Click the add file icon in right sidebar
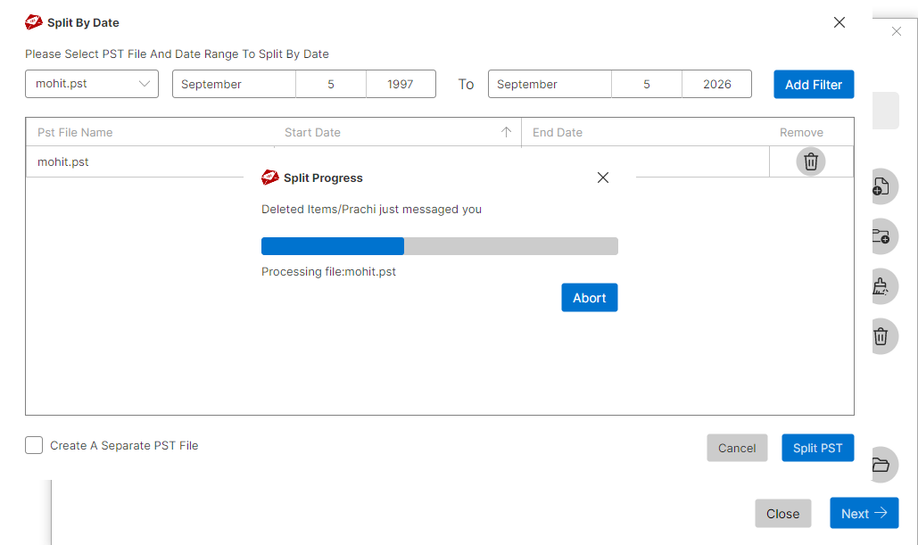 tap(881, 186)
